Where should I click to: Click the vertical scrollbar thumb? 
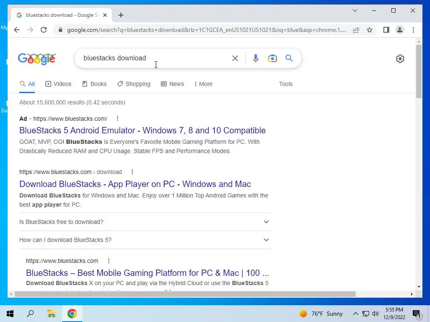[419, 71]
